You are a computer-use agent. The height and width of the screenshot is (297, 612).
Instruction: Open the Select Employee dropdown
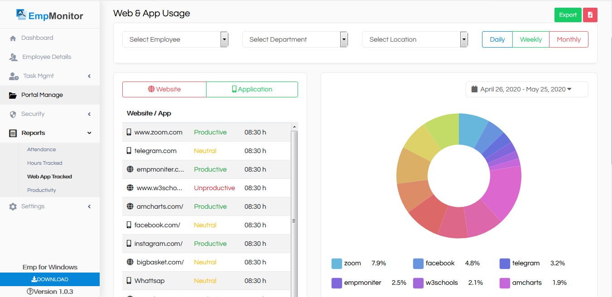point(175,39)
